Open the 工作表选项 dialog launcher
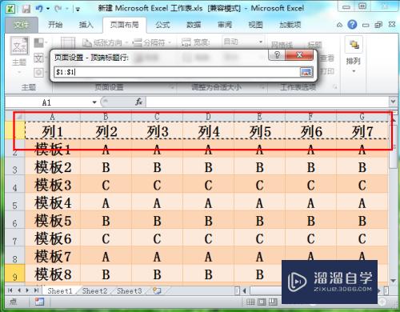Viewport: 400px width, 312px height. pyautogui.click(x=334, y=87)
